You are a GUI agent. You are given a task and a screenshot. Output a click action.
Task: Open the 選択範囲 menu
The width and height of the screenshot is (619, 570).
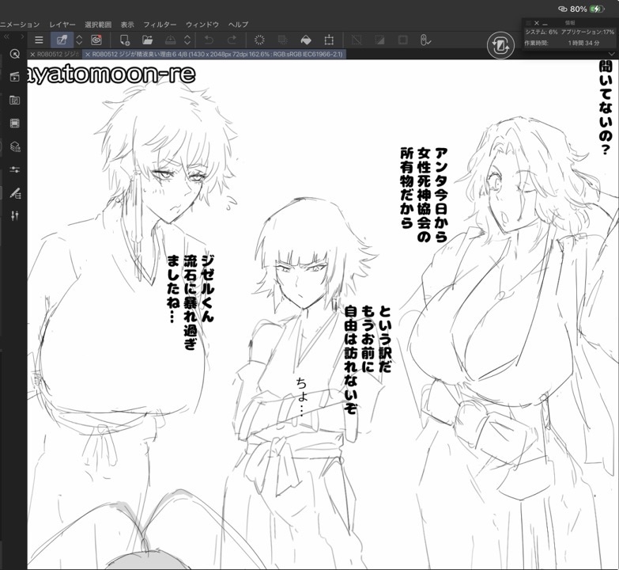[x=98, y=25]
